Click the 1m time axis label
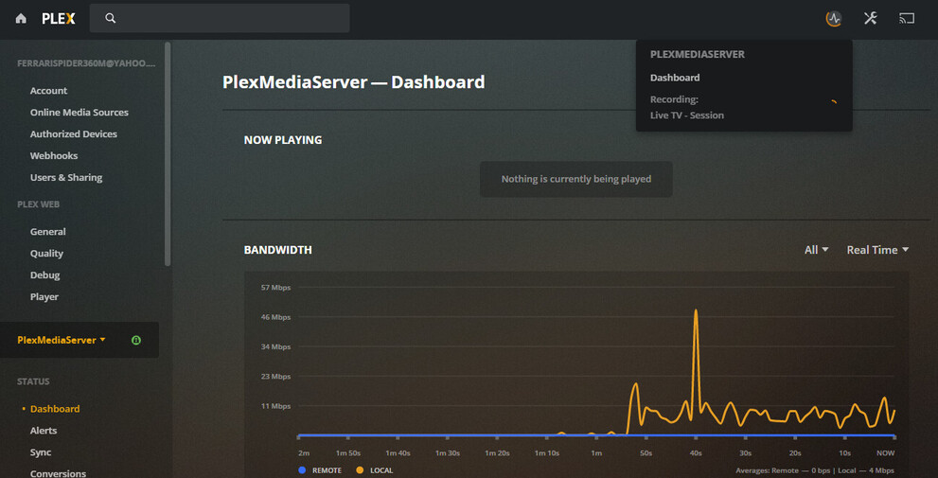The width and height of the screenshot is (938, 478). (596, 453)
